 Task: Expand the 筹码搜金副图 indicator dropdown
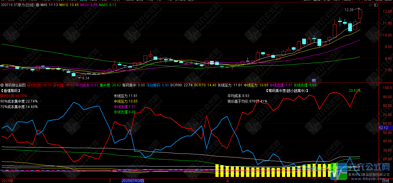click(2, 85)
